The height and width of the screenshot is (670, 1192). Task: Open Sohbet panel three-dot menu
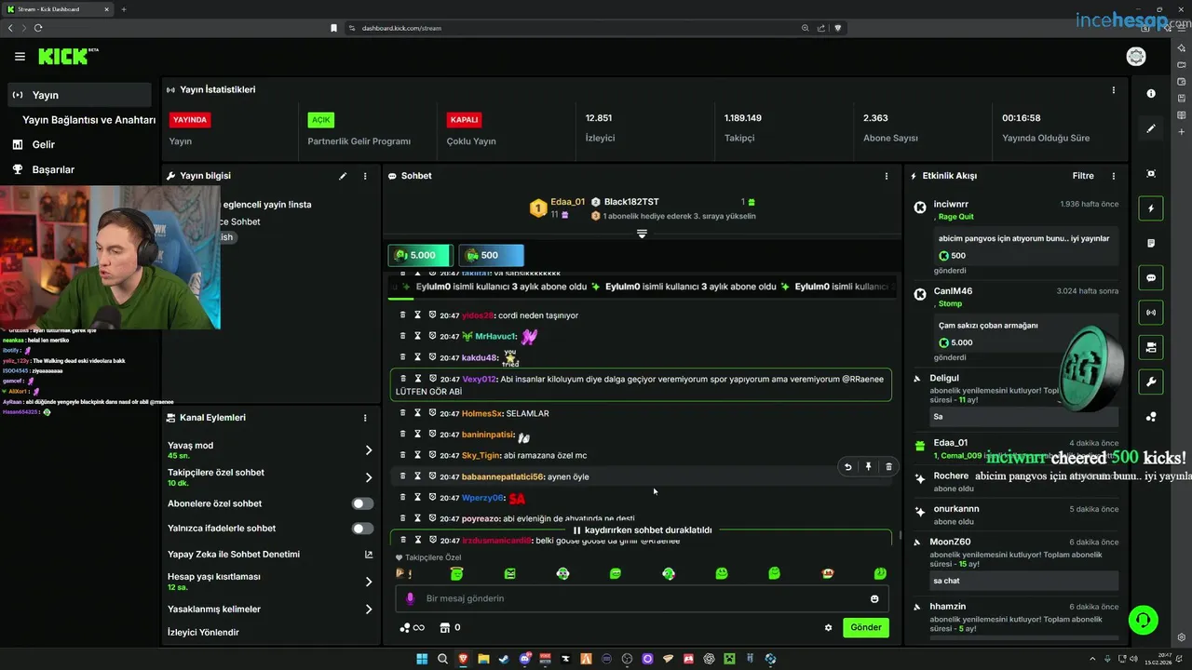886,176
